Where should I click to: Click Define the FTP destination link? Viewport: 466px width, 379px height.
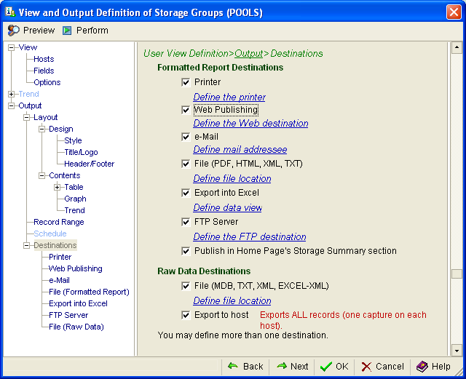(249, 236)
